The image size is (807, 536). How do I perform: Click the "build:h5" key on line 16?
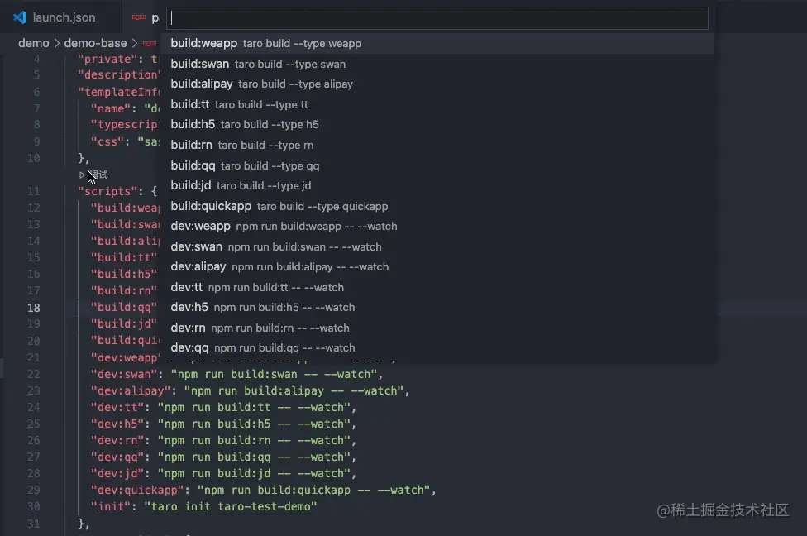pyautogui.click(x=123, y=274)
